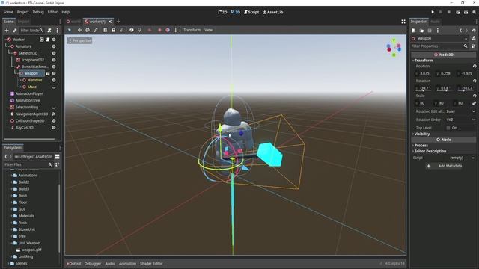Toggle the Scale lock ratio chain icon
The image size is (479, 269).
[474, 103]
